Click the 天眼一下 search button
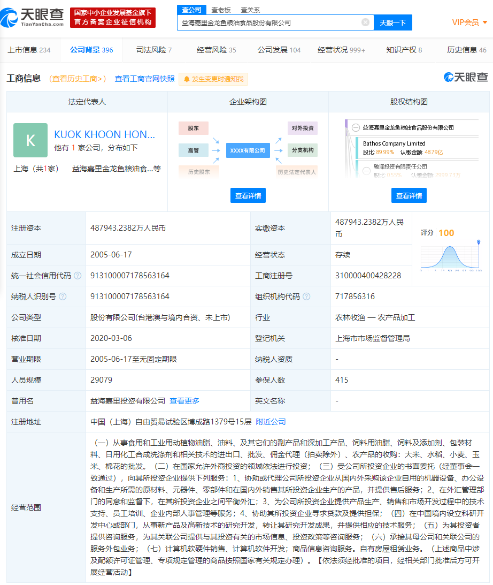Image resolution: width=493 pixels, height=585 pixels. point(393,22)
